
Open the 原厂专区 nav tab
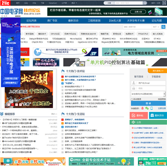(x=52, y=20)
